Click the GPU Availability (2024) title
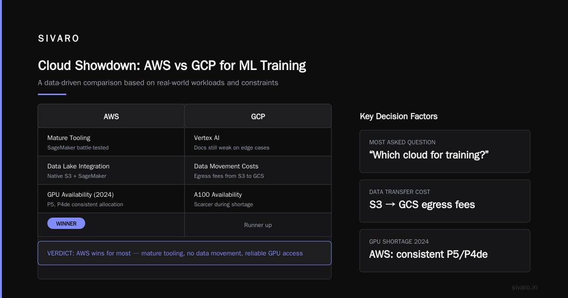The height and width of the screenshot is (298, 568). (80, 195)
